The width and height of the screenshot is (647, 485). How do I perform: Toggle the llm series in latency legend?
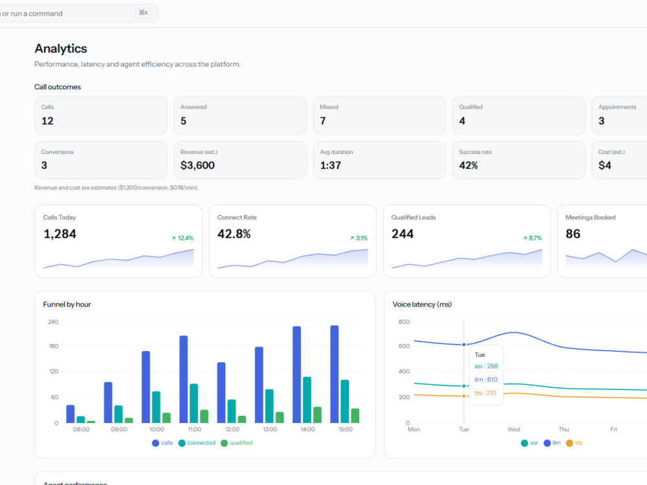pyautogui.click(x=552, y=443)
